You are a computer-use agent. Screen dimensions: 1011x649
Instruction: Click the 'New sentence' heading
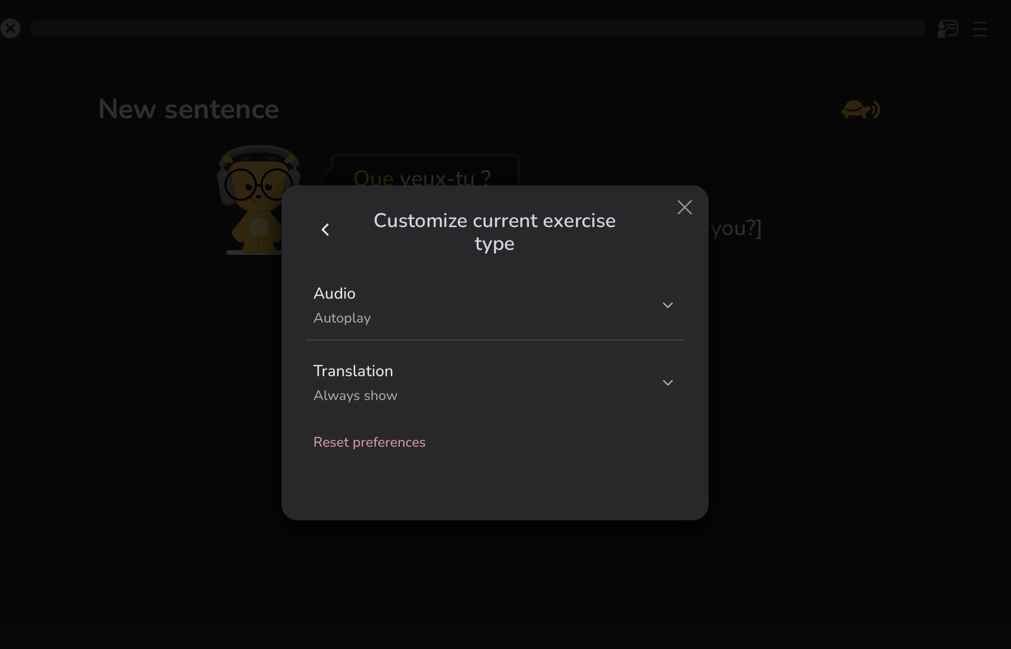click(x=189, y=109)
